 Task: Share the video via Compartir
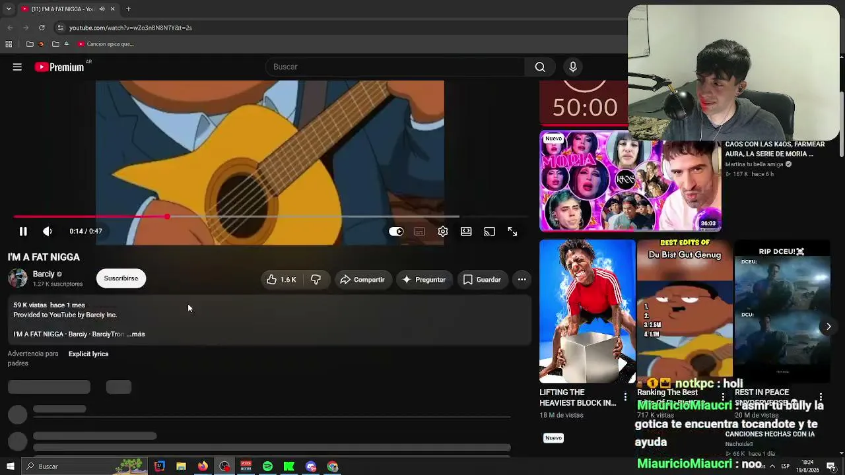[362, 280]
